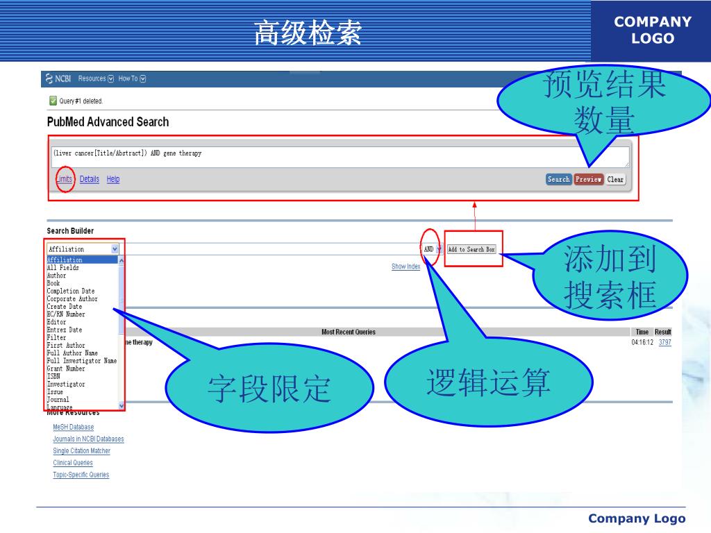The image size is (711, 533).
Task: Open the Topic-Specific Queries link
Action: (x=81, y=475)
